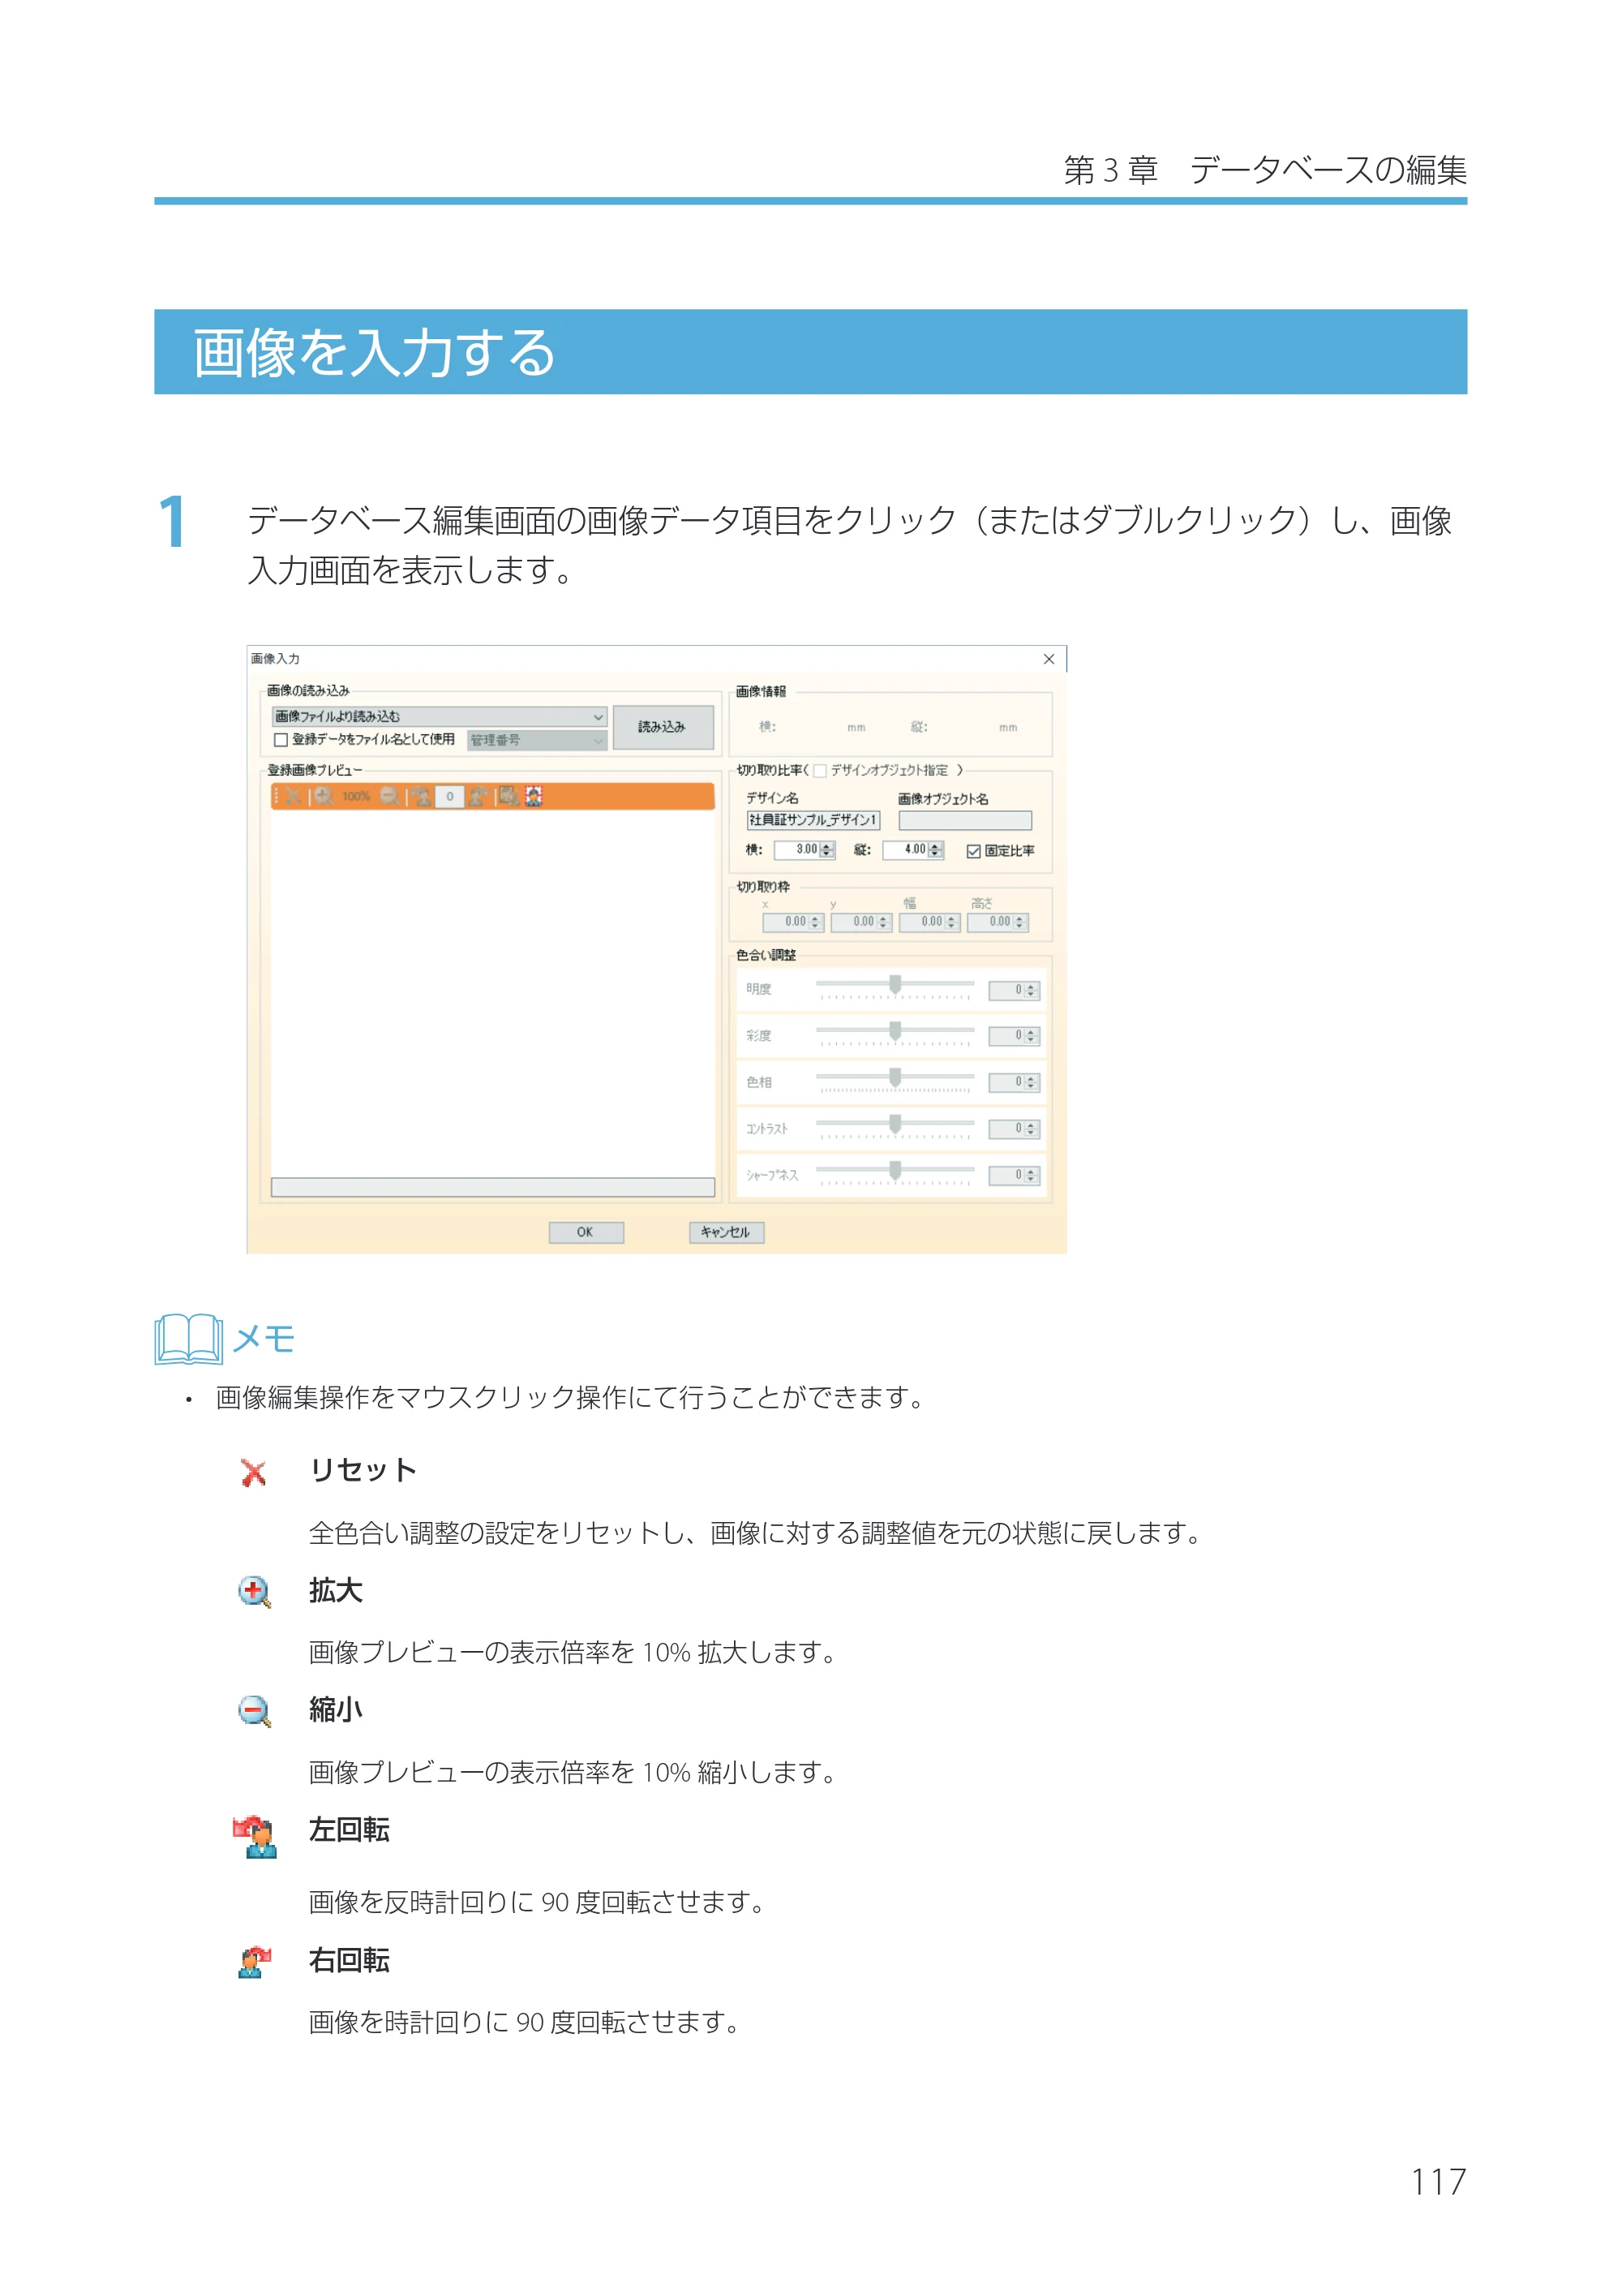Click the 横 3.00 spinner arrows
This screenshot has width=1622, height=2296.
point(826,850)
